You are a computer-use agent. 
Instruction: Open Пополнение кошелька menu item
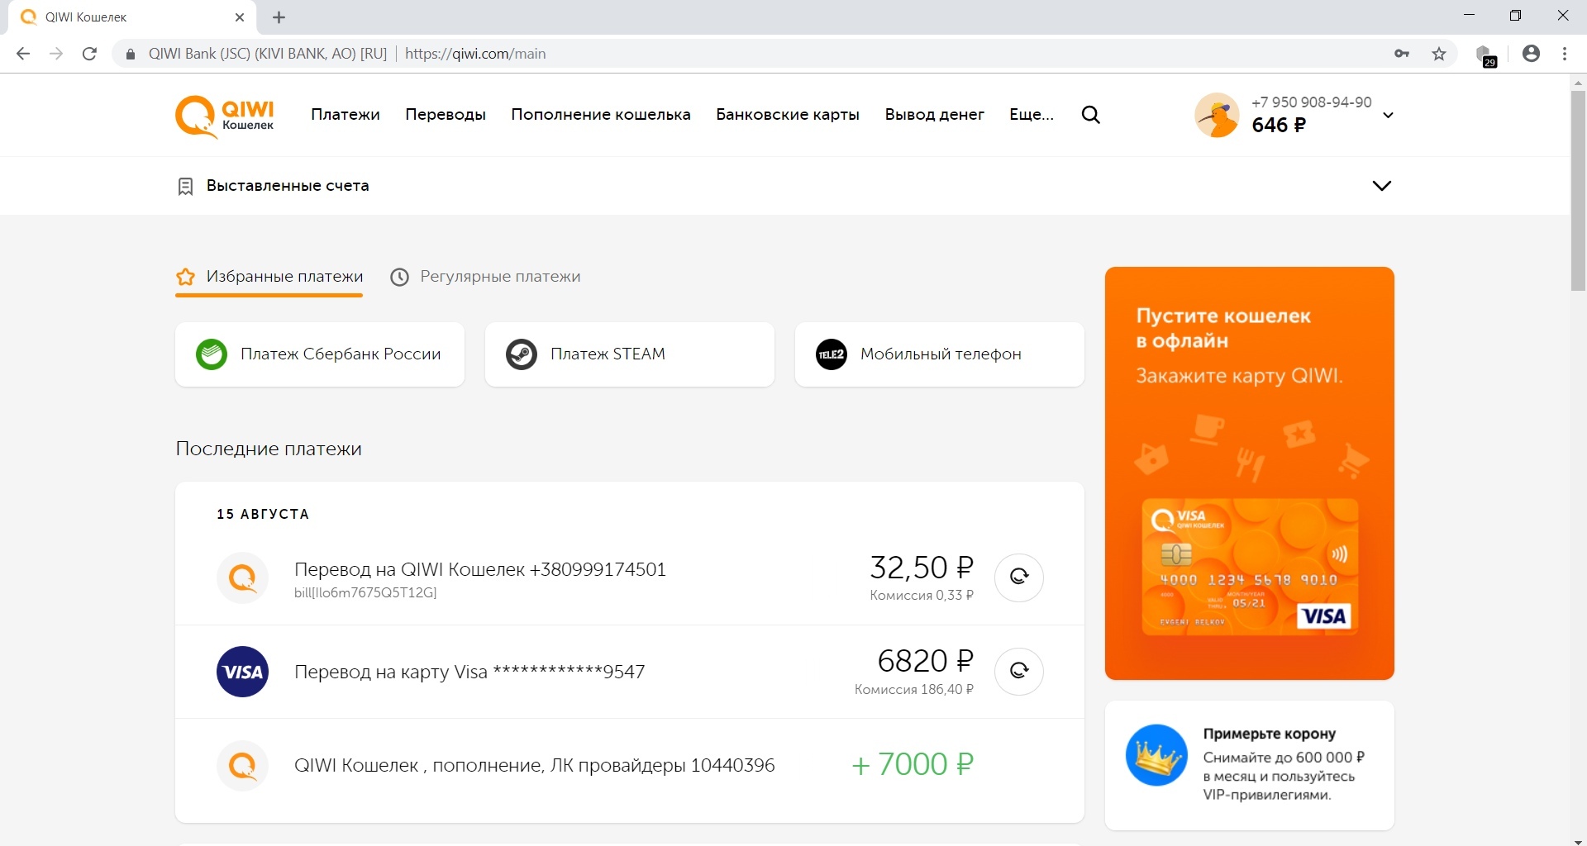pyautogui.click(x=601, y=115)
